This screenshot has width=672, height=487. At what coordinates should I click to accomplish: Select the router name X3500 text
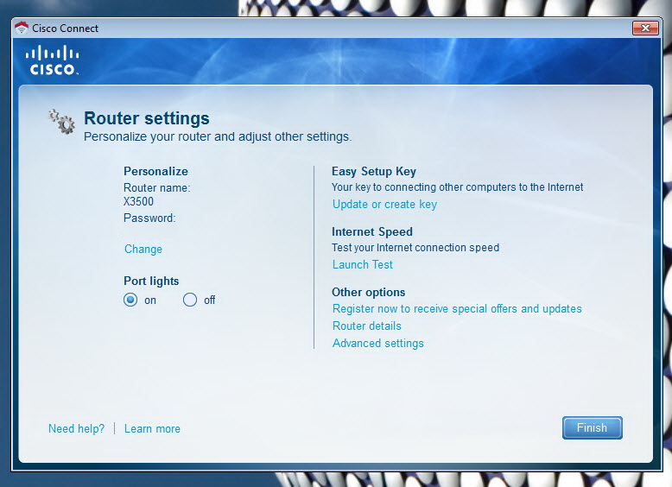pos(138,201)
